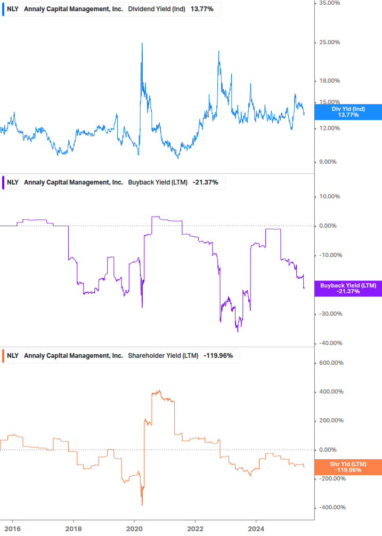382x536 pixels.
Task: Click the 18.00% axis label in the dividend panel
Action: coord(329,81)
